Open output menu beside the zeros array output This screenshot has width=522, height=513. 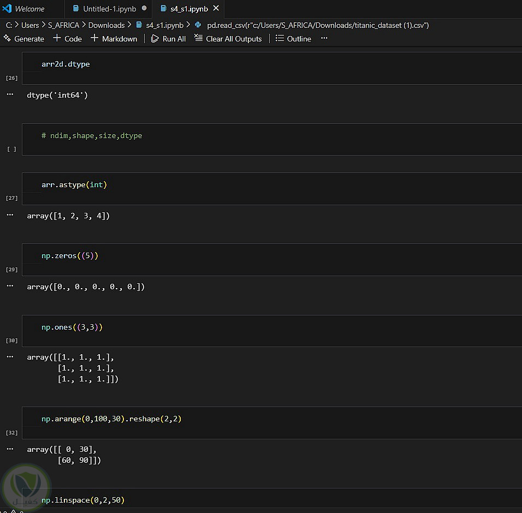click(10, 286)
